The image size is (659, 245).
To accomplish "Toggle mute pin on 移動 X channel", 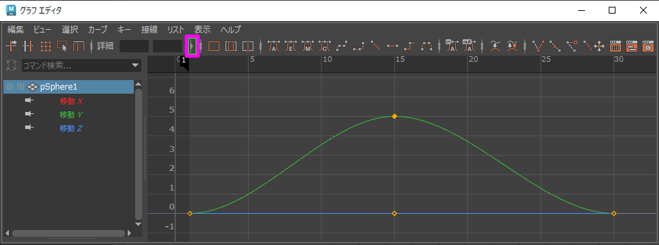I will [x=29, y=100].
